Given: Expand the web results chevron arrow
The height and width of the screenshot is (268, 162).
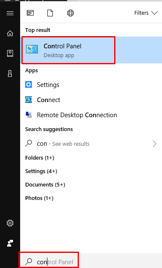Looking at the screenshot, I should click(154, 144).
